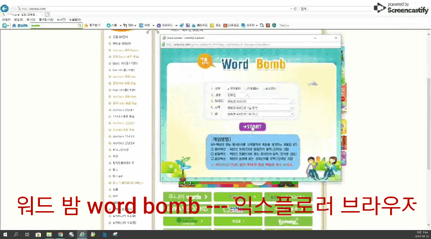The image size is (431, 239).
Task: Click the 토플 sidebar link
Action: coord(115,189)
